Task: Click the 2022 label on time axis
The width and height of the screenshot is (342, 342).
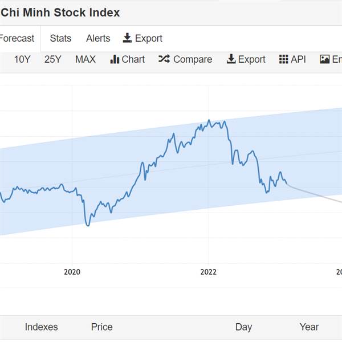Action: (x=209, y=272)
